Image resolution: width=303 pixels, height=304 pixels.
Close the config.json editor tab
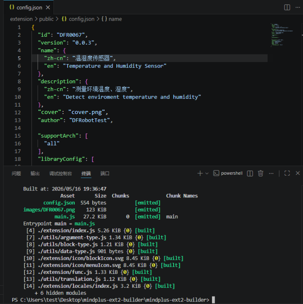click(x=48, y=7)
